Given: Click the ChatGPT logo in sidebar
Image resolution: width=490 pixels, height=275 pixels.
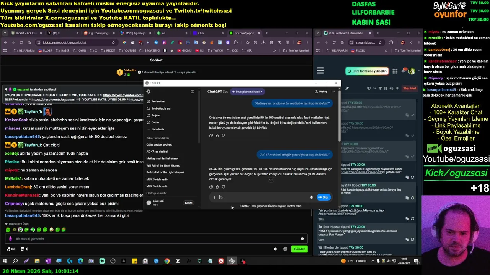Looking at the screenshot, I should [x=149, y=92].
